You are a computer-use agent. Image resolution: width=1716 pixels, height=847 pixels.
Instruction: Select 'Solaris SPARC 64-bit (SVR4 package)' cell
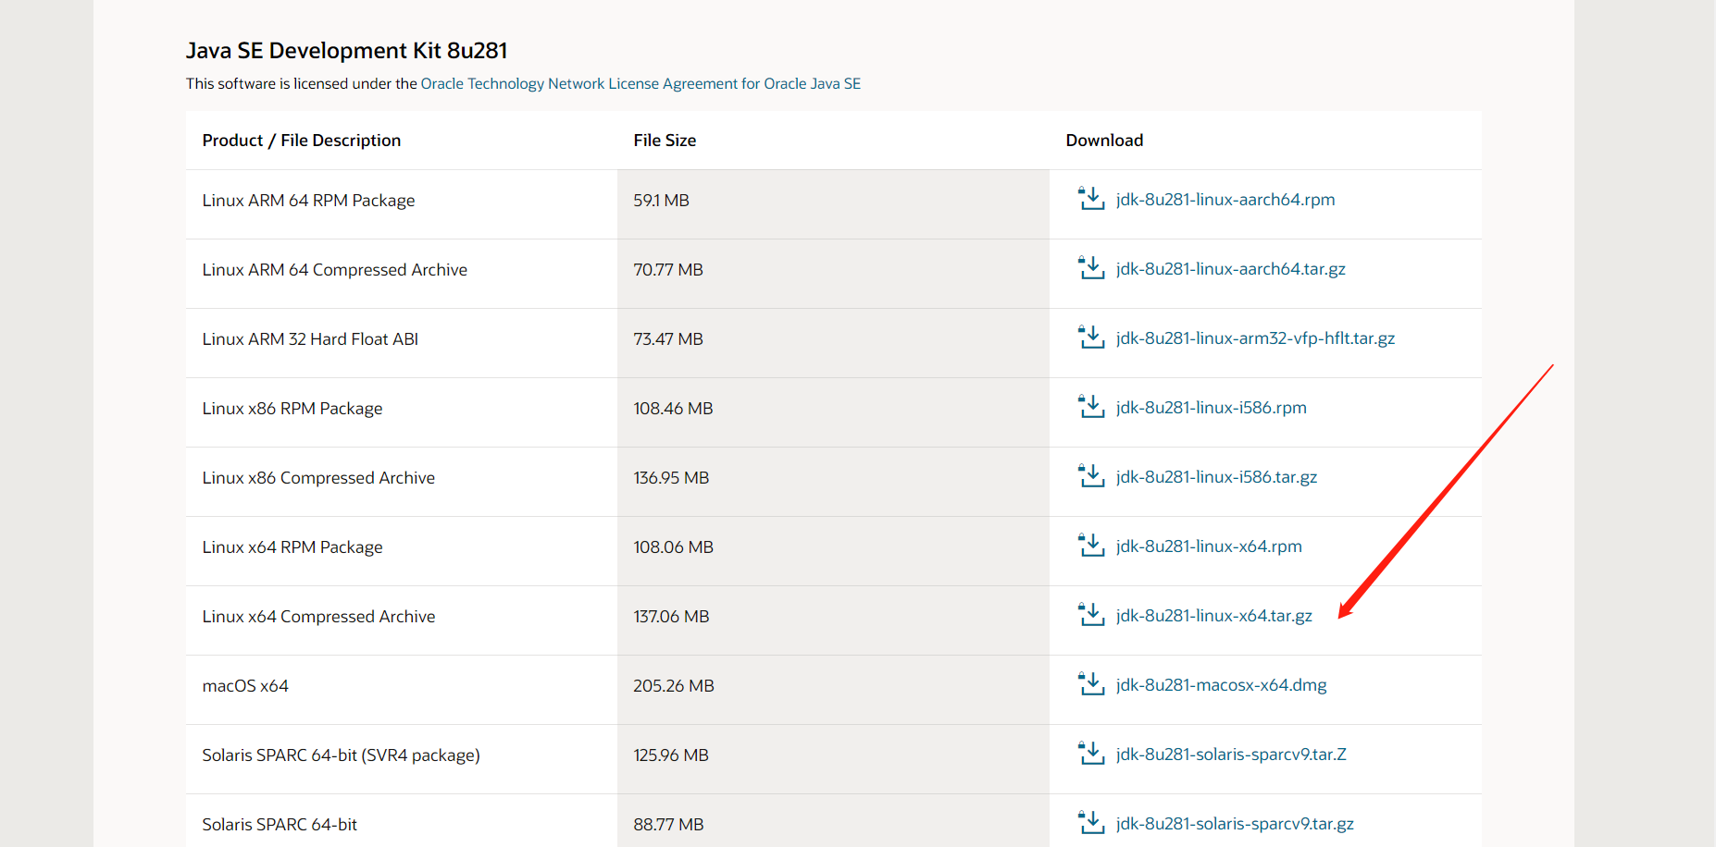coord(402,759)
